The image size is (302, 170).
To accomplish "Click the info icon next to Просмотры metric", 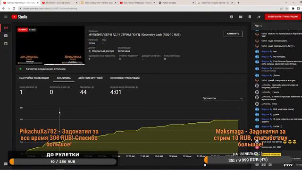I will click(x=92, y=87).
